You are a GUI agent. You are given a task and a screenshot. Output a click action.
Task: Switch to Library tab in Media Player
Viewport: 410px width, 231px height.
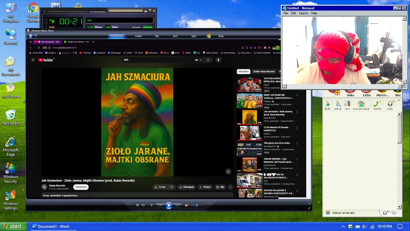pyautogui.click(x=138, y=36)
